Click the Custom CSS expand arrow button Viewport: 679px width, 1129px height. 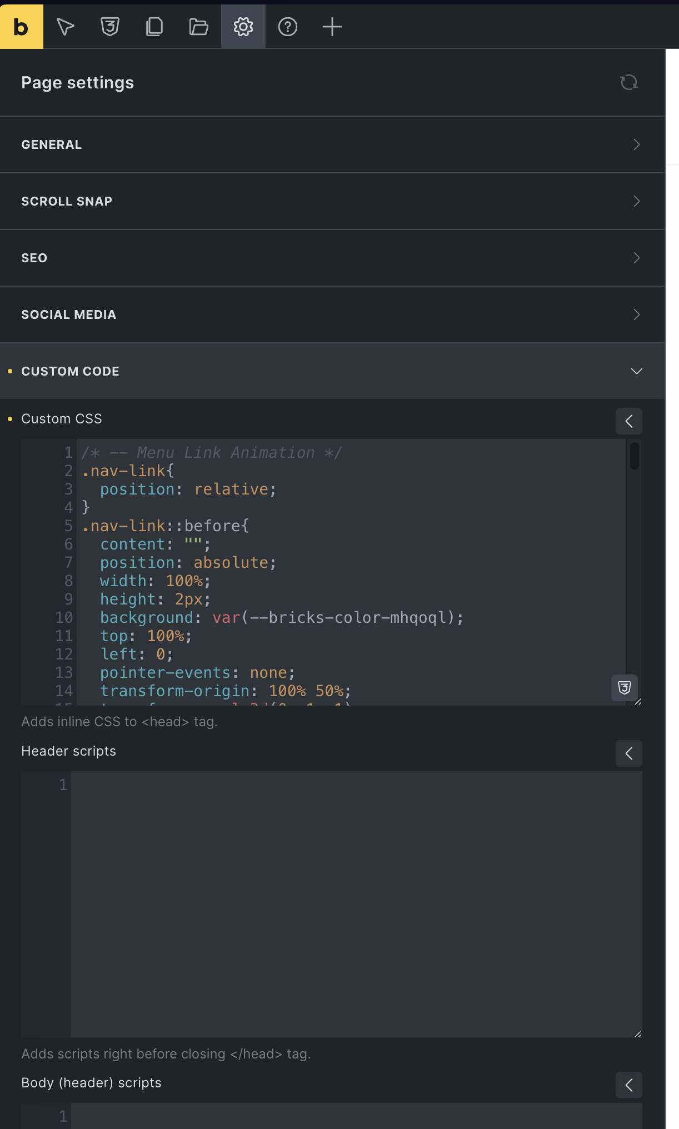pyautogui.click(x=628, y=421)
